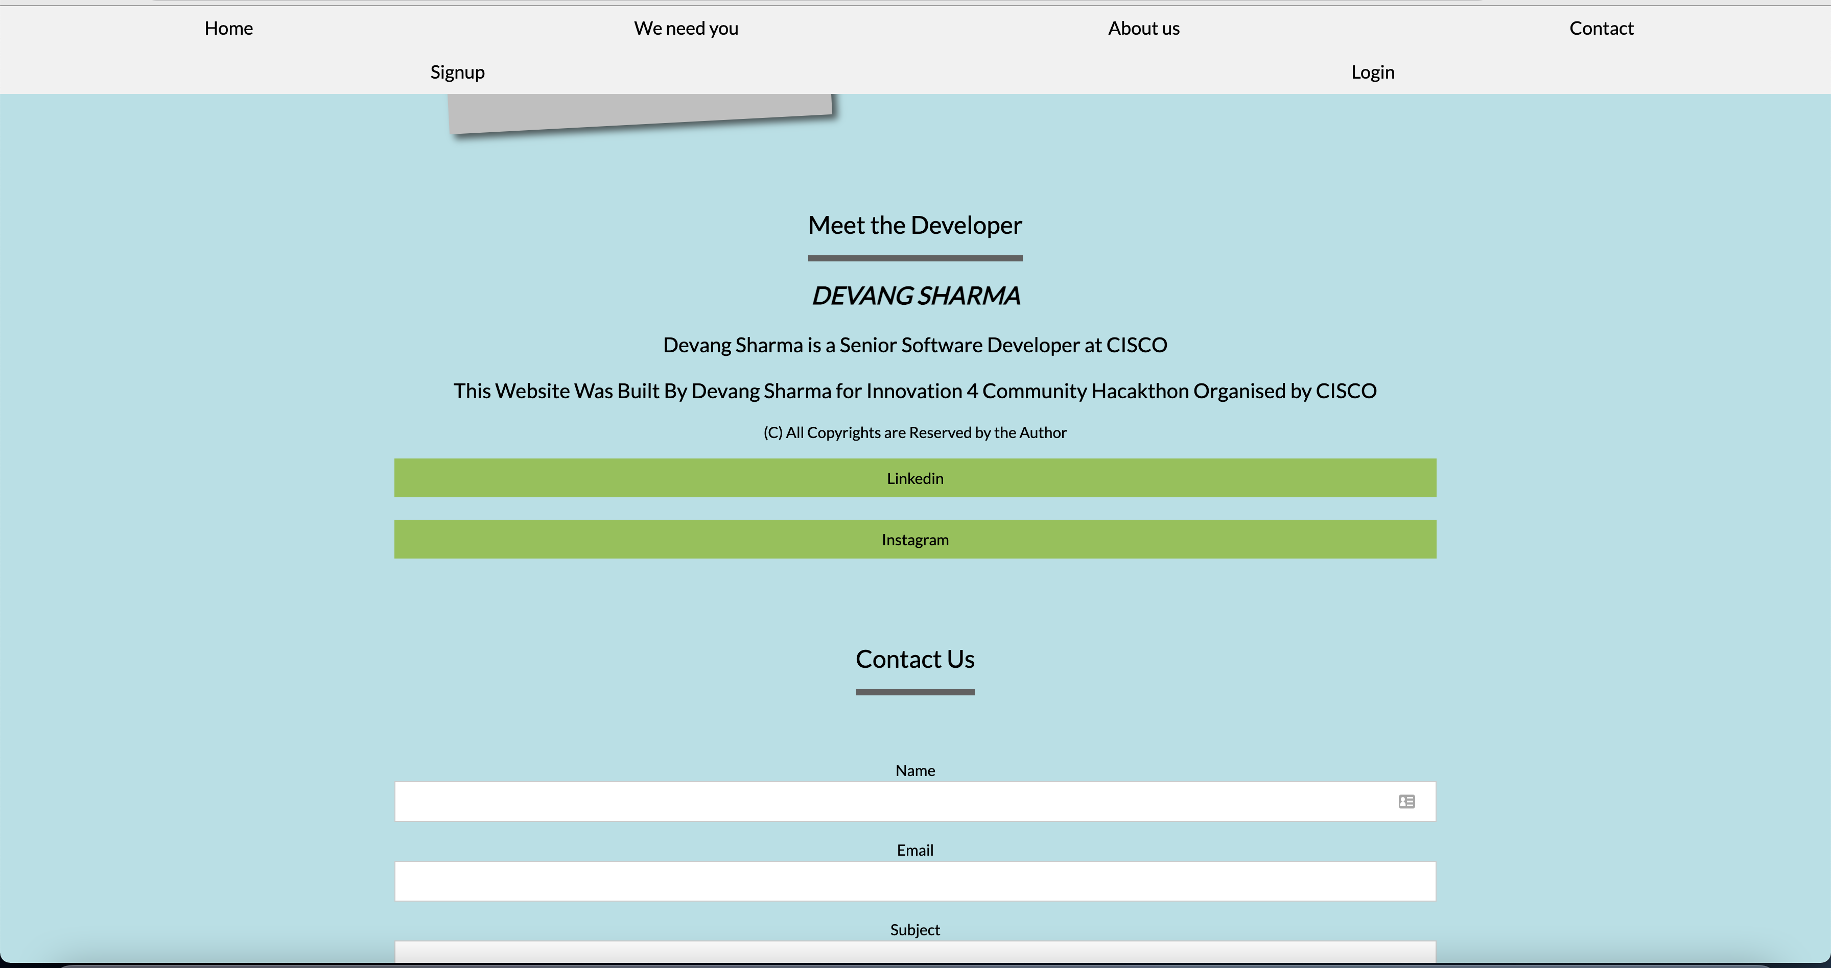Image resolution: width=1831 pixels, height=968 pixels.
Task: Click the Email field label
Action: [x=915, y=850]
